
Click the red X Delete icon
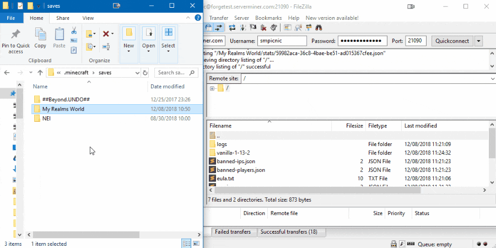(106, 34)
